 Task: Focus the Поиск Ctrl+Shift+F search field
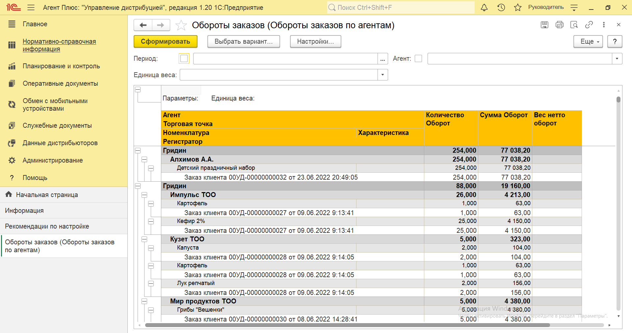point(401,8)
